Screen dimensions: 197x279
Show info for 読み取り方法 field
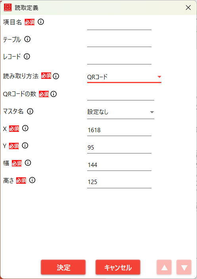tap(56, 76)
